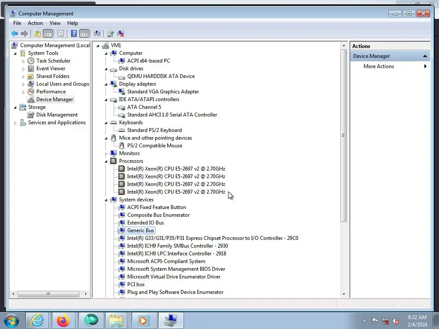Collapse the Keyboards category
Screen dimensions: 439x329
(106, 123)
